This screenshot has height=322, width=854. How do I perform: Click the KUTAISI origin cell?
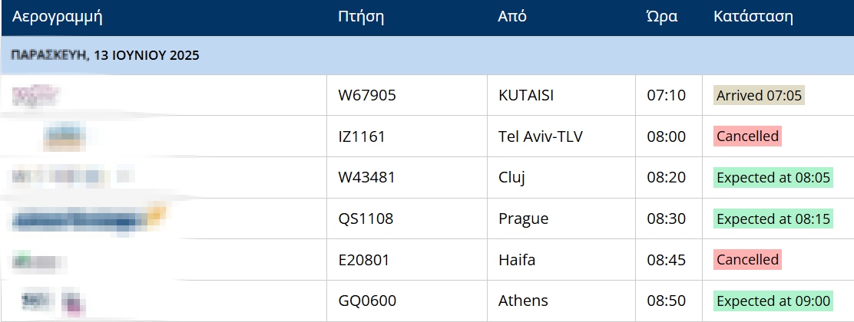click(x=561, y=95)
